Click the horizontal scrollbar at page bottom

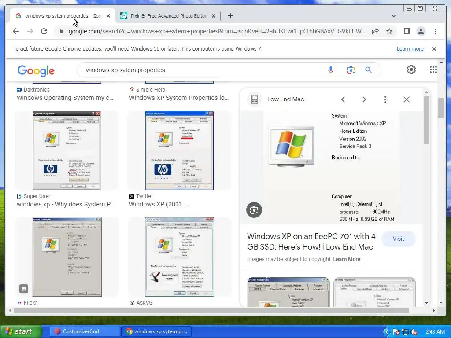click(x=211, y=310)
